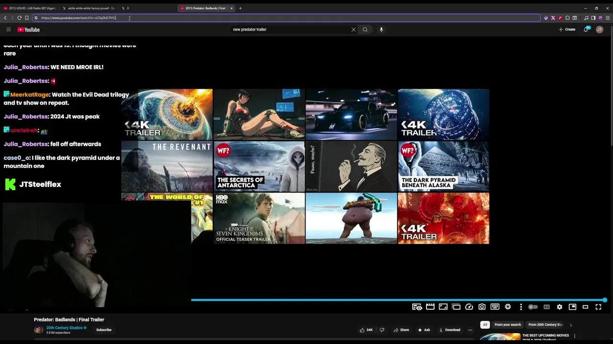Start voice search with microphone icon
Viewport: 613px width, 344px height.
(381, 30)
